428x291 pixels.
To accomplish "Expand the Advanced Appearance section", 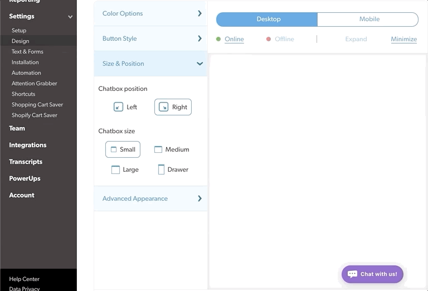I will pos(150,198).
